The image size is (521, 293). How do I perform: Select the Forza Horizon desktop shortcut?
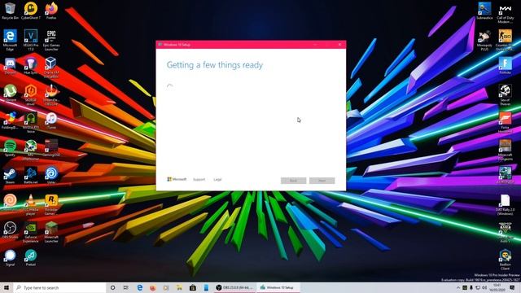point(505,123)
